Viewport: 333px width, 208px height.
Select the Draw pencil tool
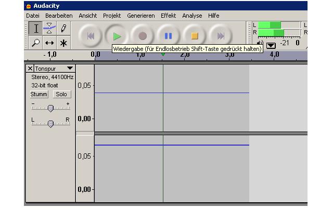[x=63, y=29]
